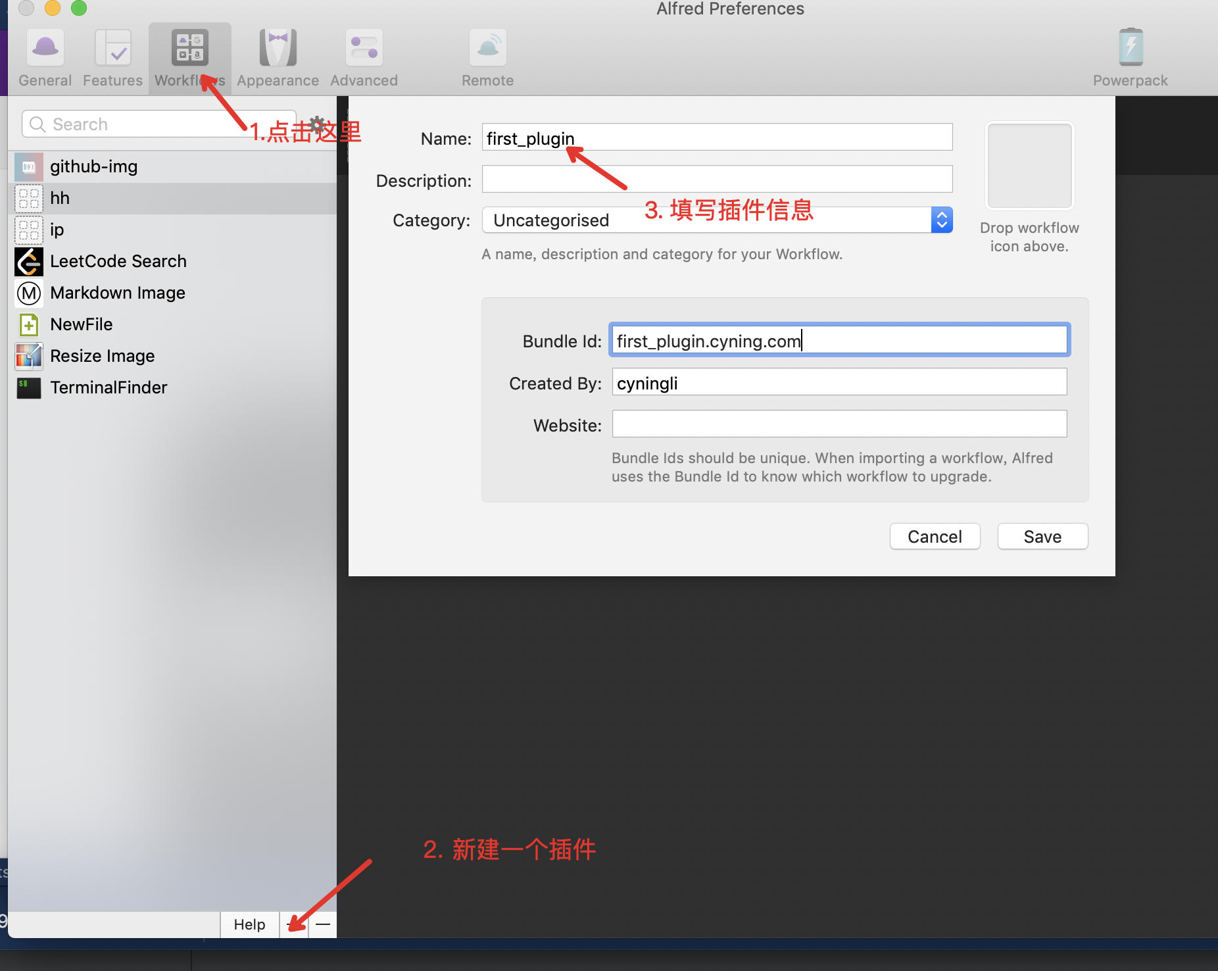Add a new workflow with plus button
The image size is (1218, 971).
tap(294, 924)
